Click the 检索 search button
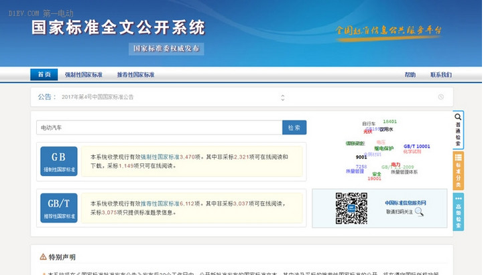 pyautogui.click(x=294, y=128)
